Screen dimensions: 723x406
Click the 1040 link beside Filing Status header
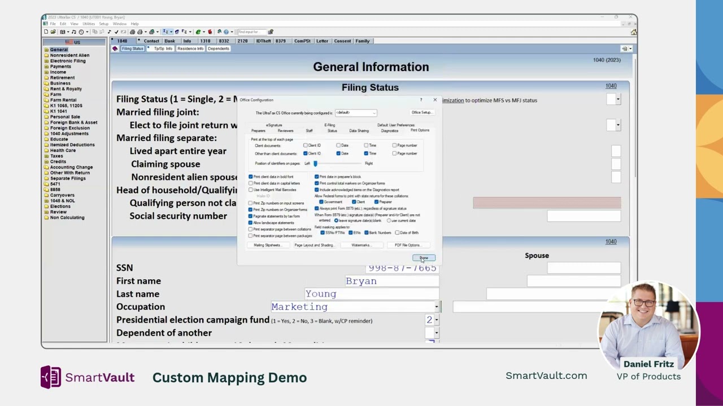(x=611, y=86)
